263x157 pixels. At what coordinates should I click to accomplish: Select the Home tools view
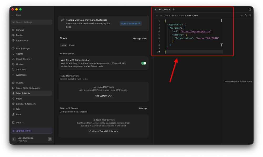click(x=63, y=45)
